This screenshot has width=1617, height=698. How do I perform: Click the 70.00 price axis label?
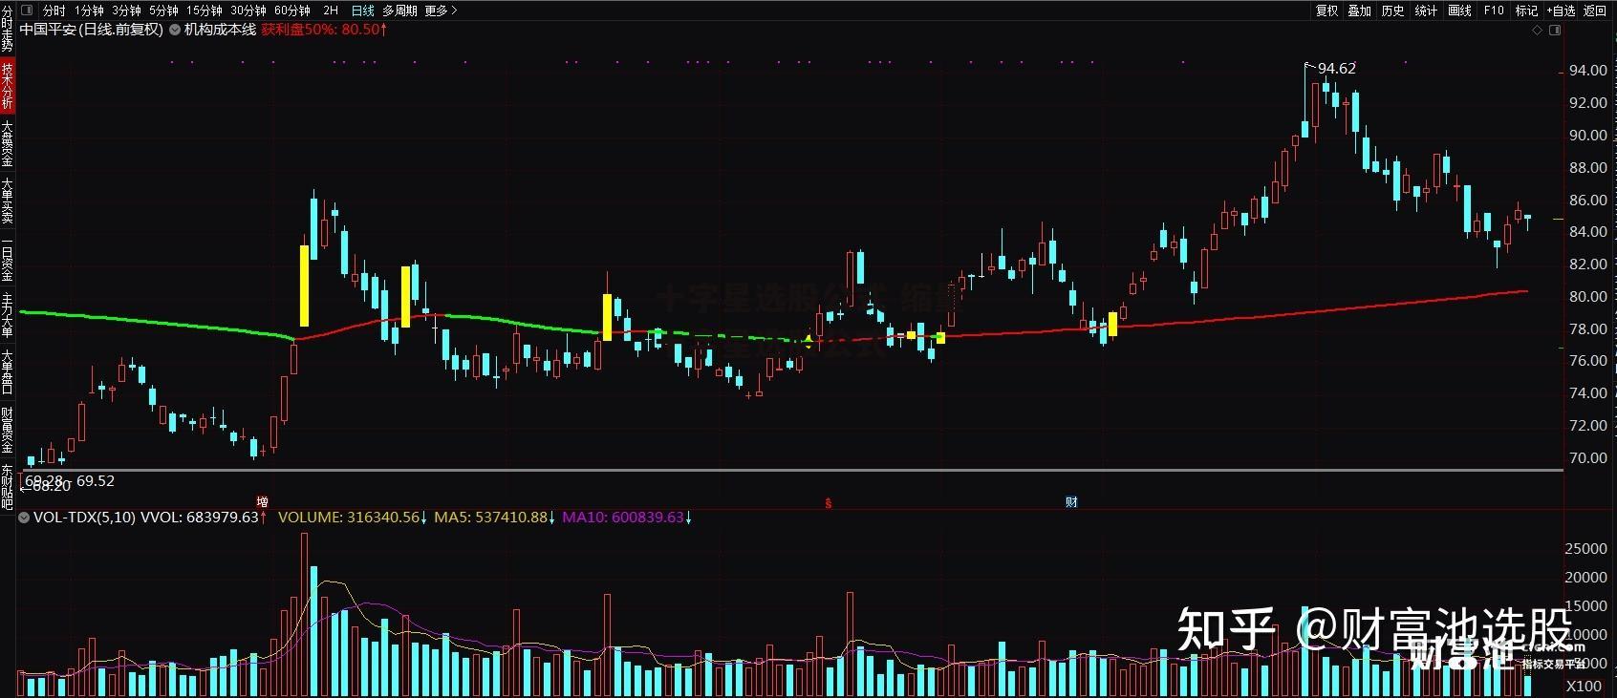(1587, 458)
